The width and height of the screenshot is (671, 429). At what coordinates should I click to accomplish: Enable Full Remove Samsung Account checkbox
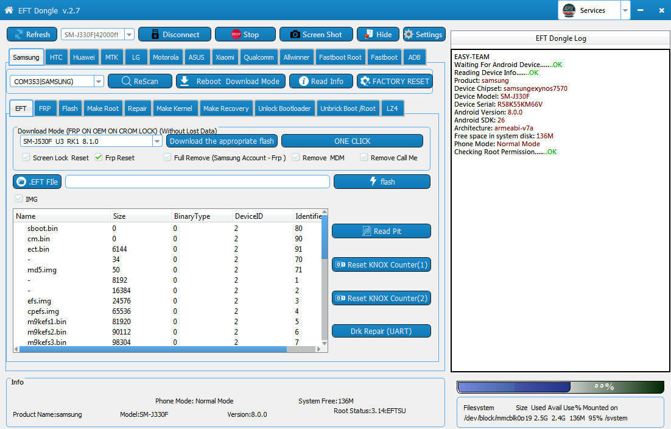tap(167, 157)
